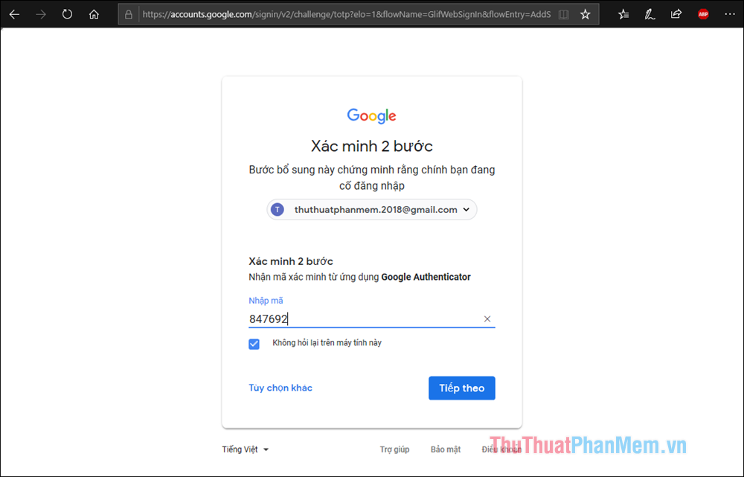Click the blue account avatar circle

pos(277,209)
